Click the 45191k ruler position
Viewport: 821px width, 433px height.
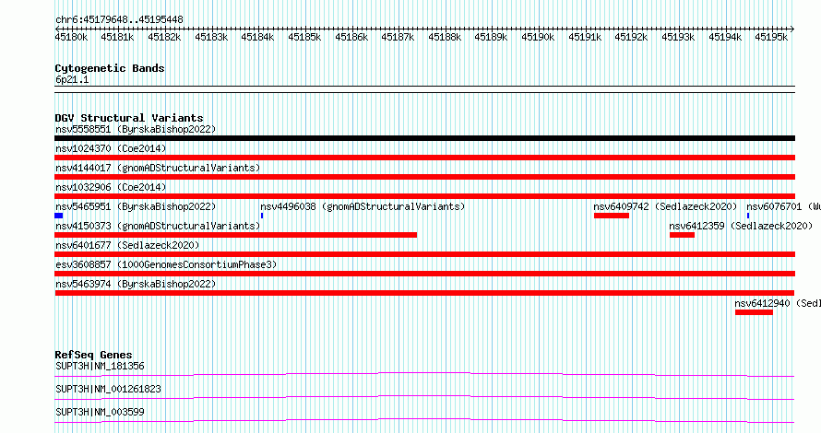pyautogui.click(x=585, y=37)
